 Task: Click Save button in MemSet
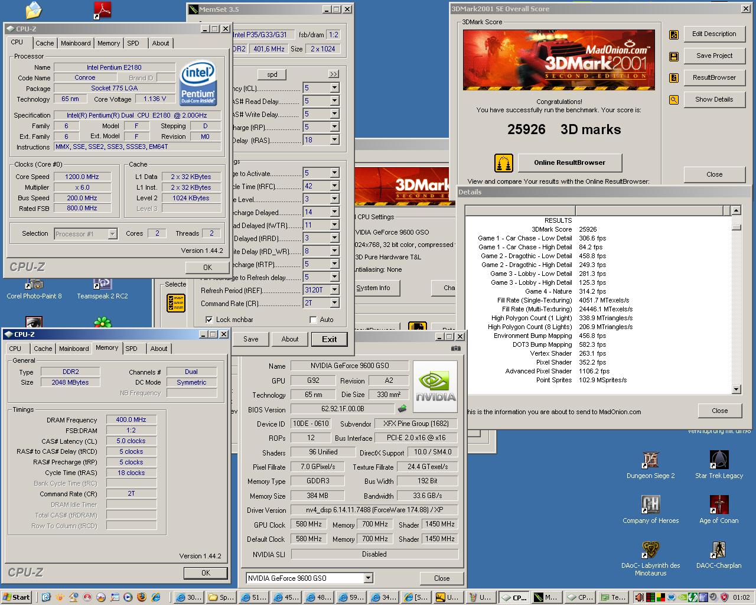coord(251,339)
